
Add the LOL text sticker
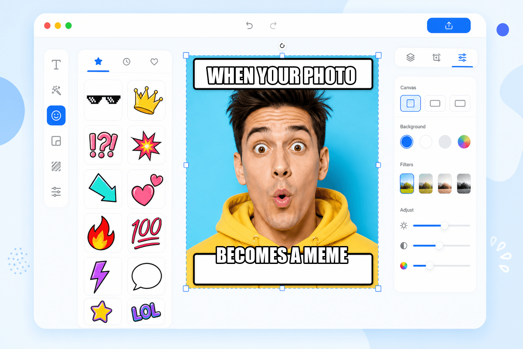[146, 311]
